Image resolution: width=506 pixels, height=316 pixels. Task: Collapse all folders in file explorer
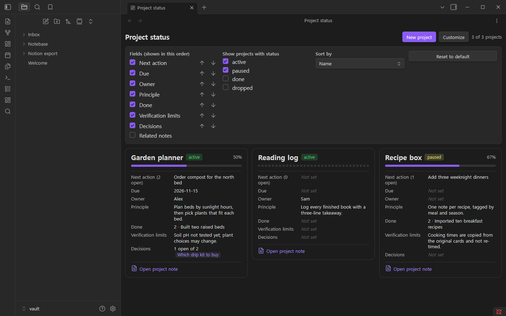pyautogui.click(x=91, y=21)
